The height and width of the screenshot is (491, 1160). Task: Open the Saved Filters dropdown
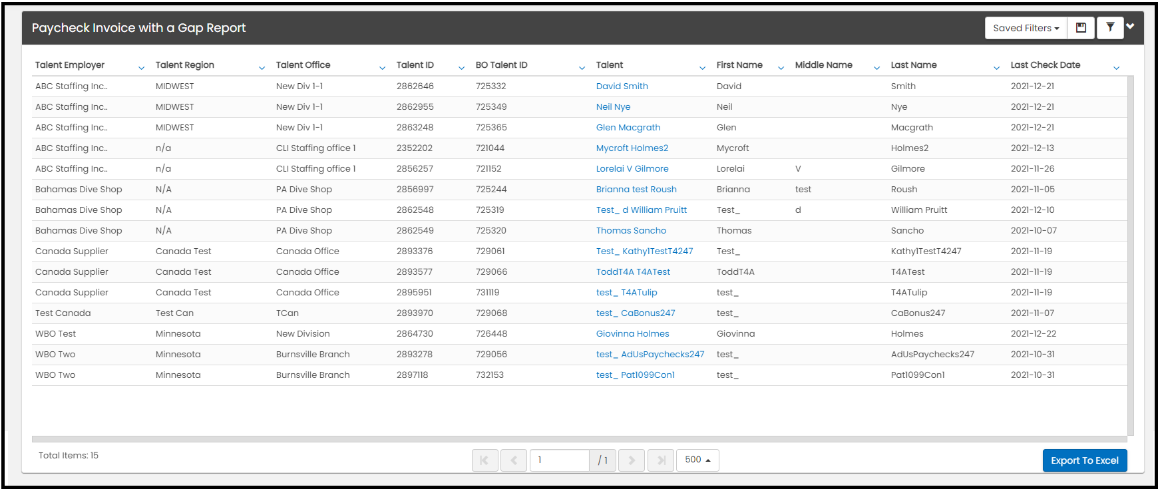(x=1026, y=28)
